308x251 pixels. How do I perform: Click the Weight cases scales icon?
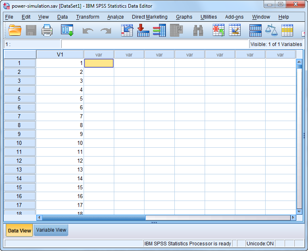[x=271, y=30]
